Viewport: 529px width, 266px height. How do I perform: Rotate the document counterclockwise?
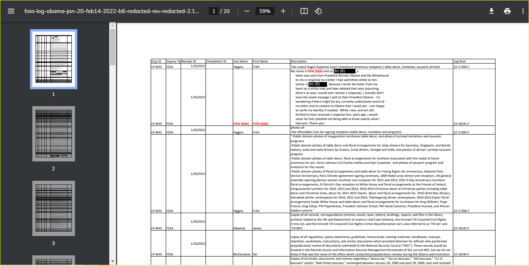tap(318, 11)
